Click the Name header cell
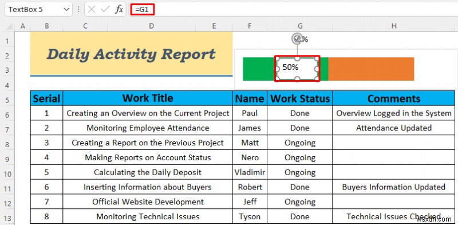Image resolution: width=458 pixels, height=225 pixels. [x=250, y=98]
